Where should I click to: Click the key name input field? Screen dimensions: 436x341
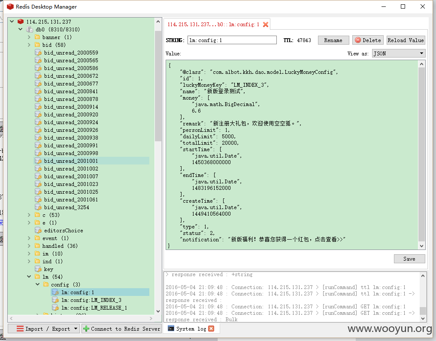[x=232, y=40]
